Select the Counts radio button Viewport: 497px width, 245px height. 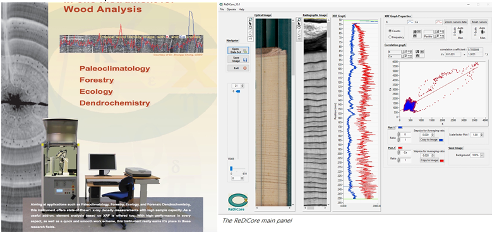(x=390, y=31)
